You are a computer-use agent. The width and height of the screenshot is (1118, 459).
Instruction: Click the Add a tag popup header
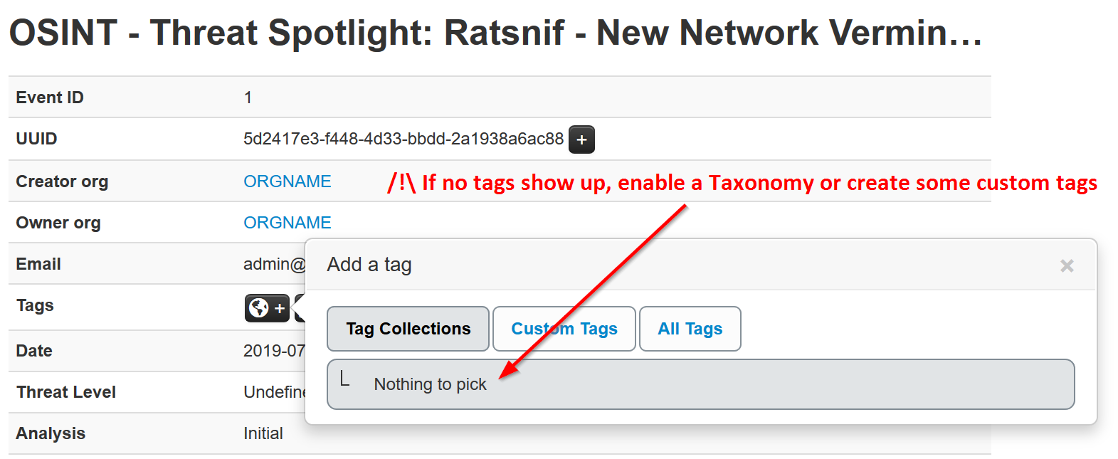(x=369, y=265)
